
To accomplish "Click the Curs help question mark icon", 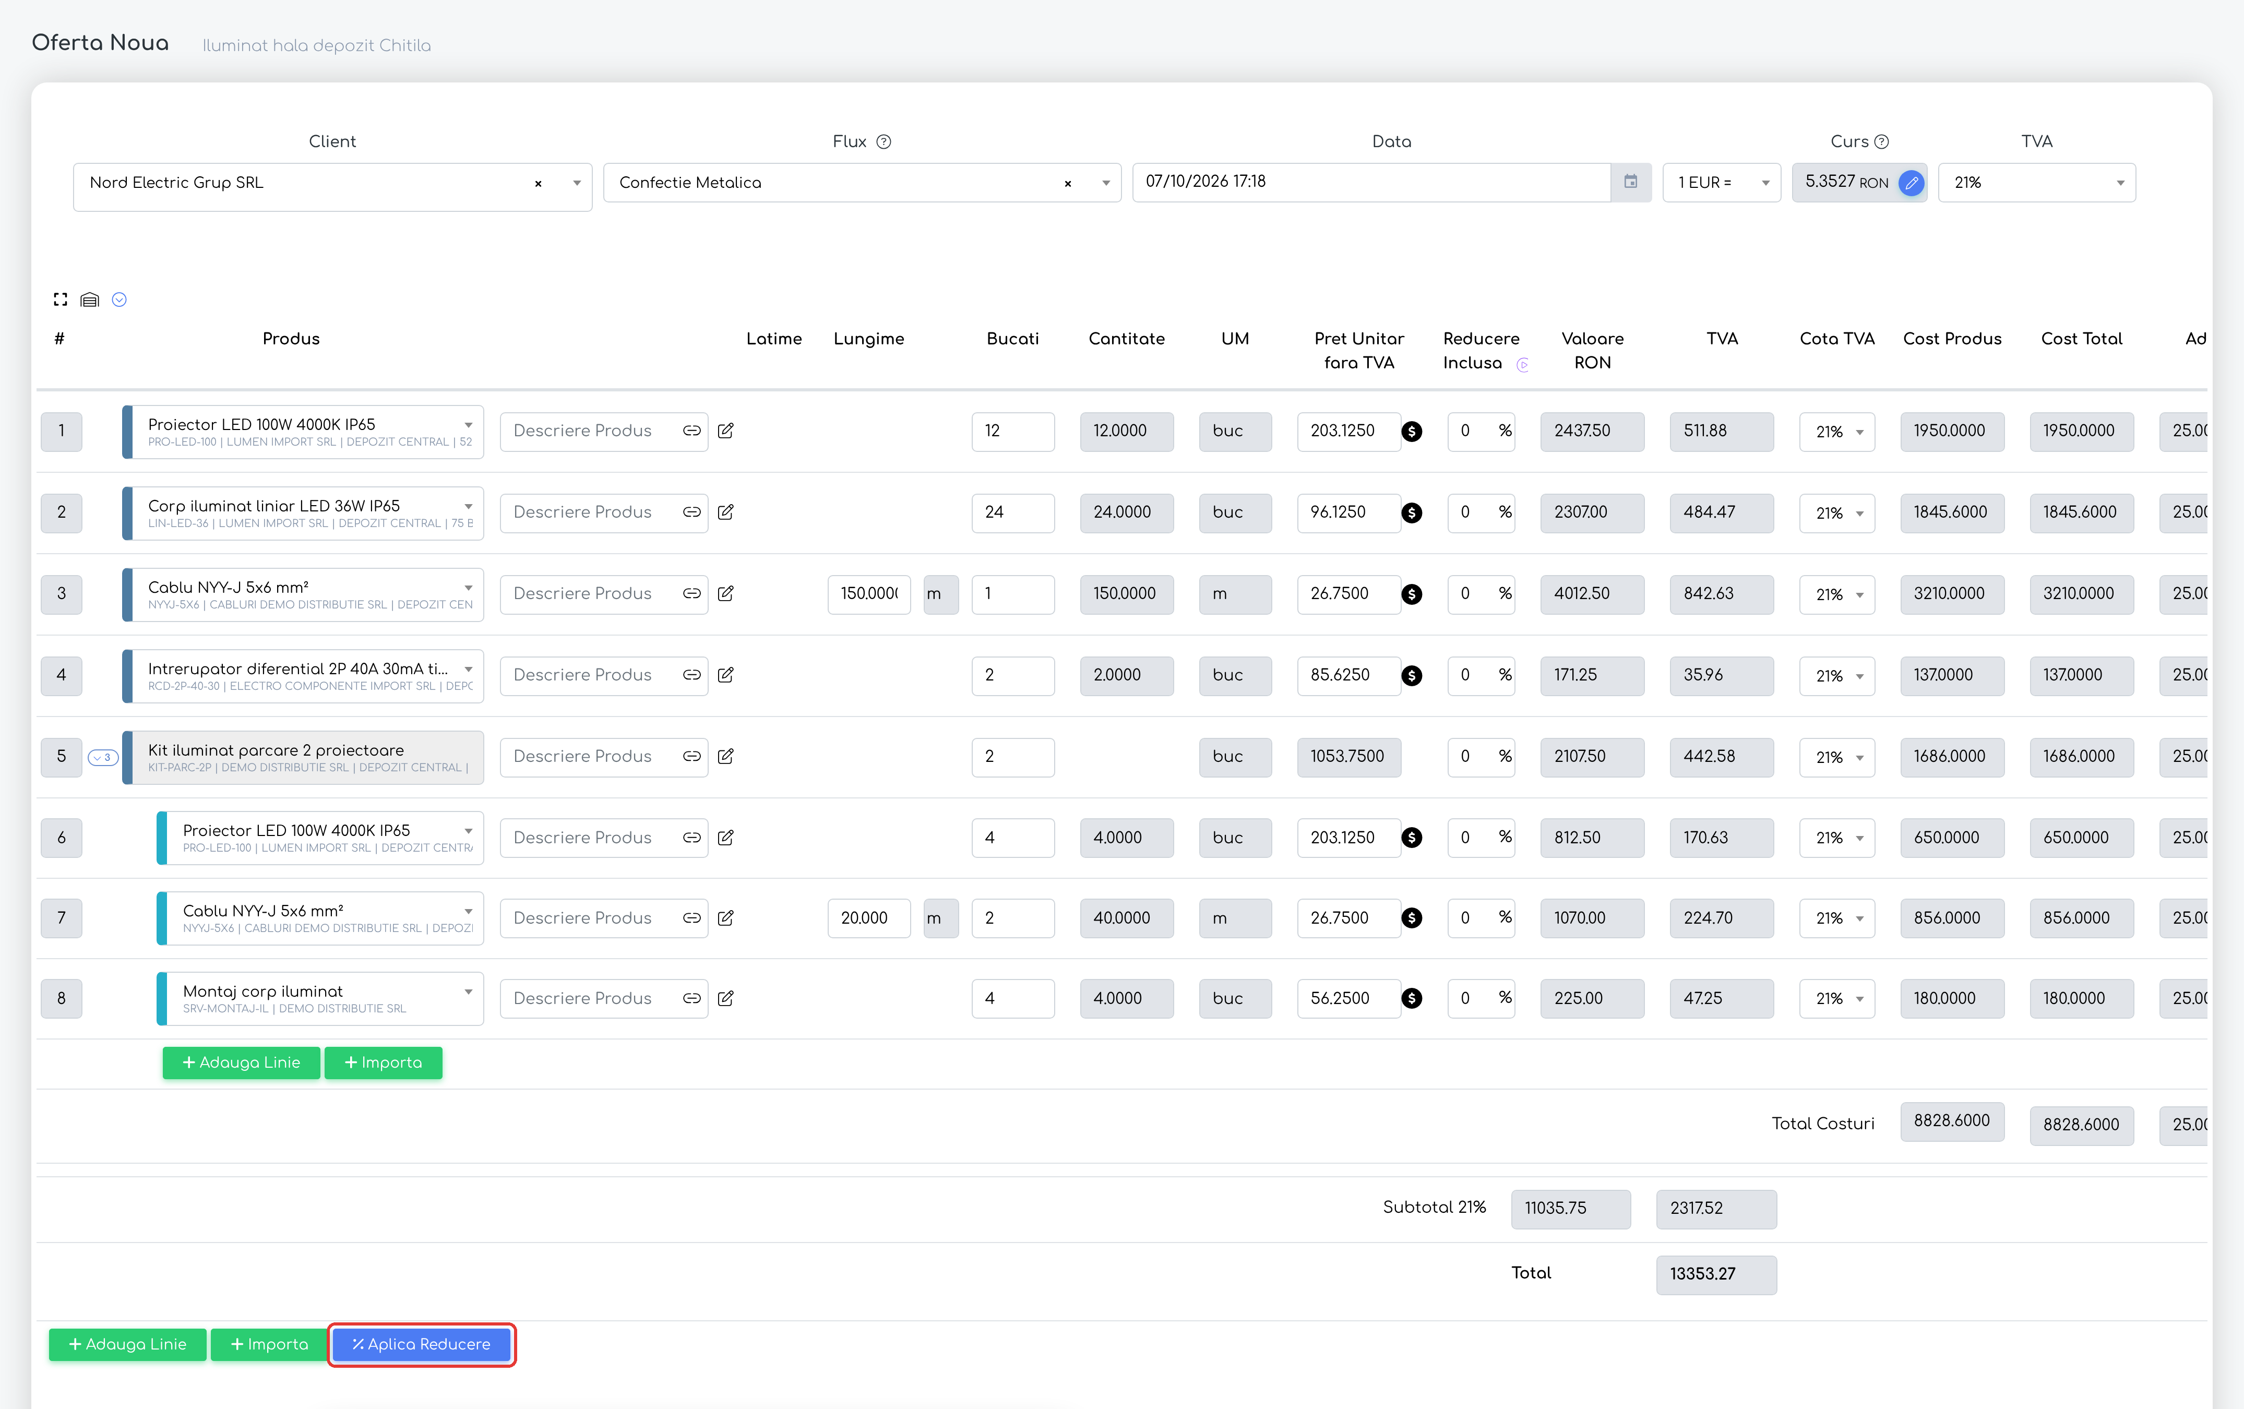I will pyautogui.click(x=1881, y=141).
